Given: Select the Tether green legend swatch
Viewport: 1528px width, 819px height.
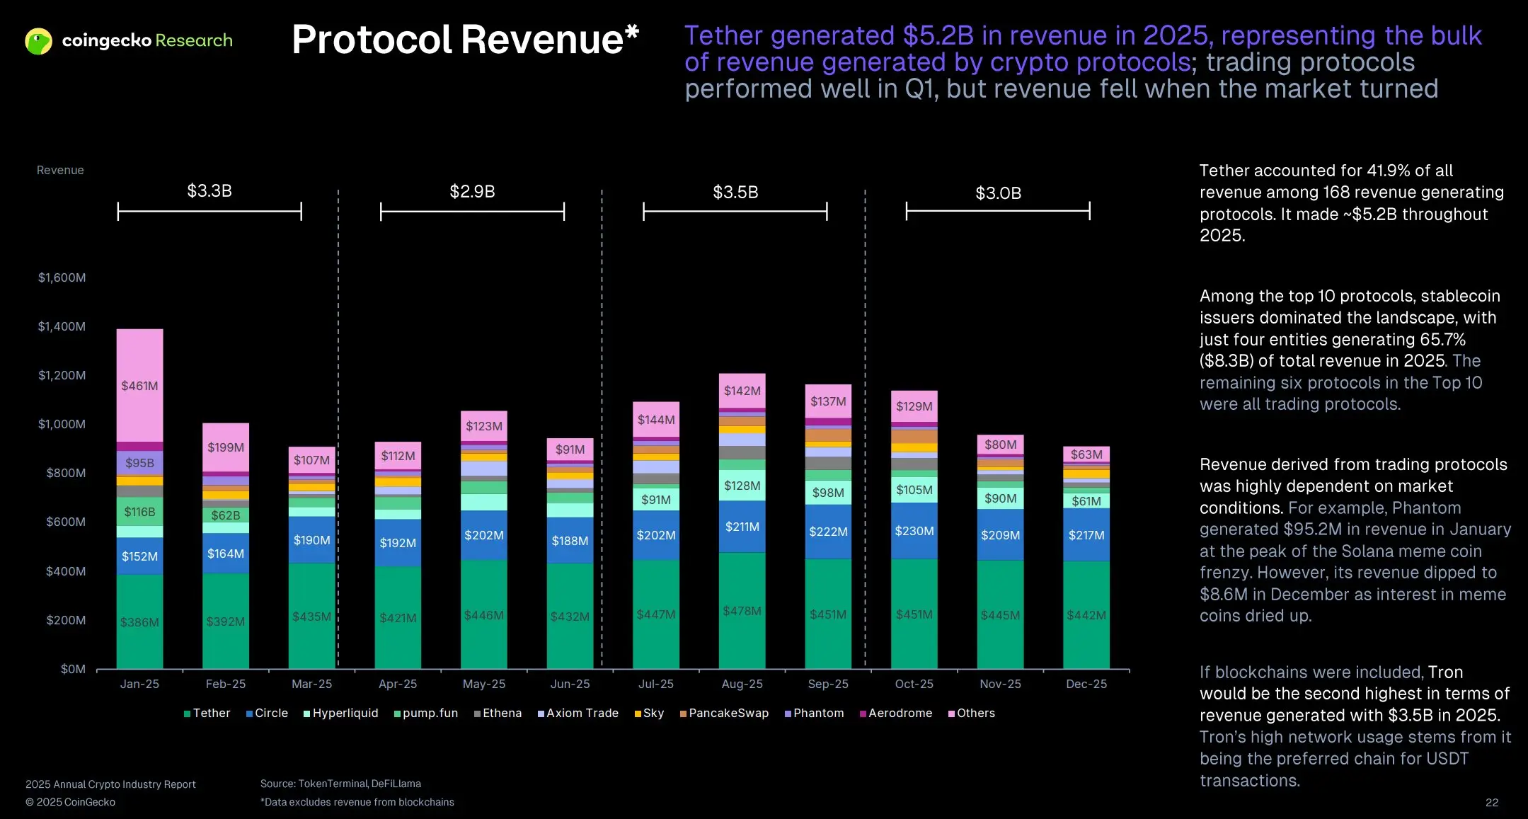Looking at the screenshot, I should (187, 714).
